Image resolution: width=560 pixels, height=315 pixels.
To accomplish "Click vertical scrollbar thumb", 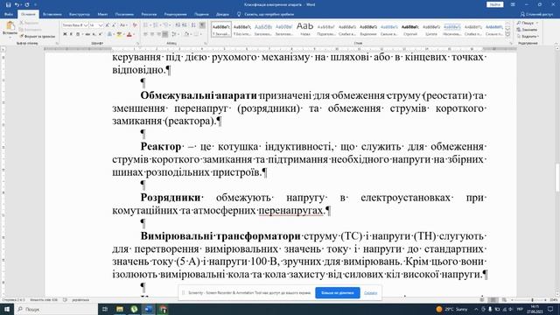I will 556,178.
